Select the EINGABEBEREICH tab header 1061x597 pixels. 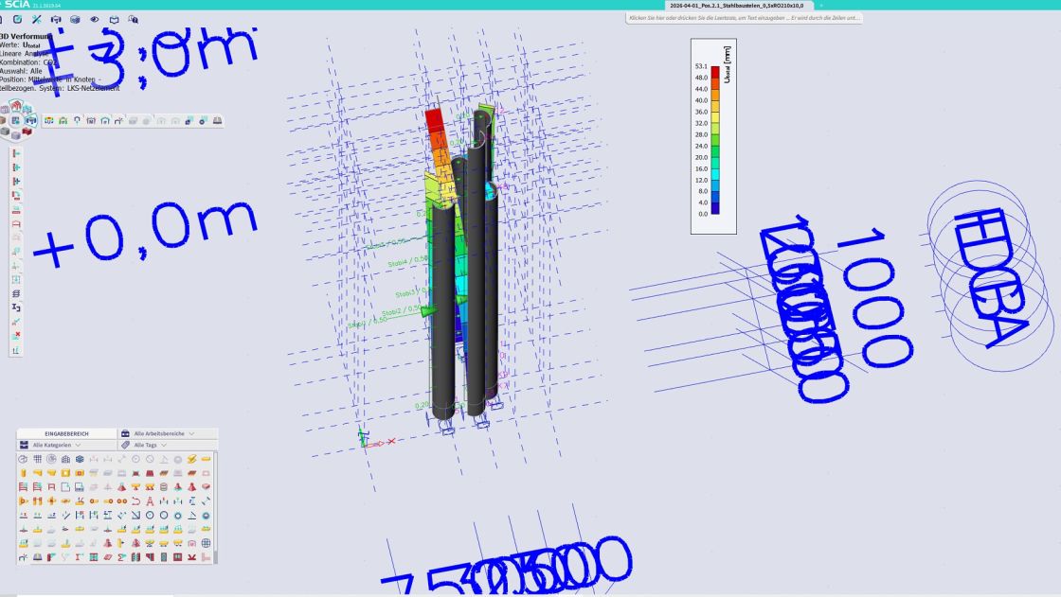coord(66,433)
